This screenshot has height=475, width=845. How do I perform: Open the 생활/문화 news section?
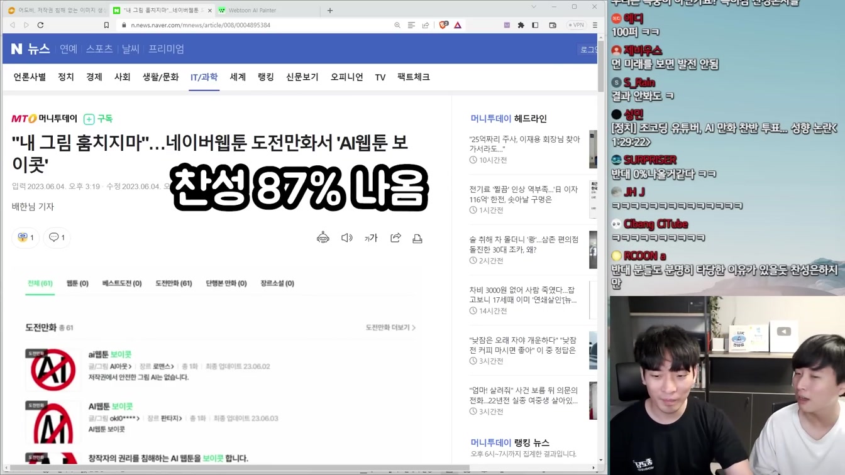point(161,77)
